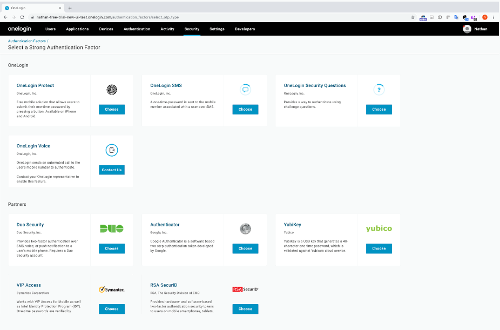Click the Authenticator title

pyautogui.click(x=165, y=225)
